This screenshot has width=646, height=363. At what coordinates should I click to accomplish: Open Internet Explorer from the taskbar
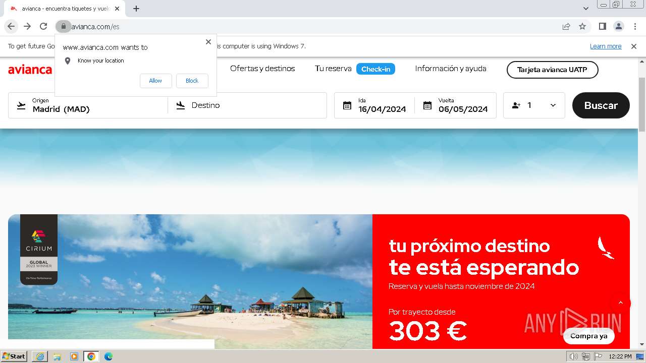click(x=40, y=356)
